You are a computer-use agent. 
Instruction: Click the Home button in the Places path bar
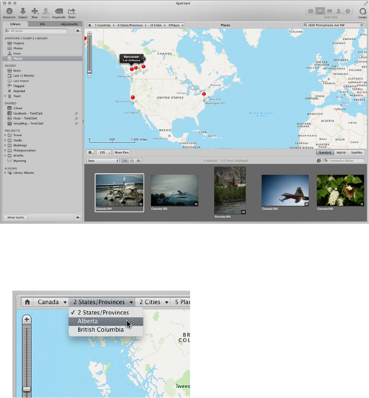coord(89,25)
